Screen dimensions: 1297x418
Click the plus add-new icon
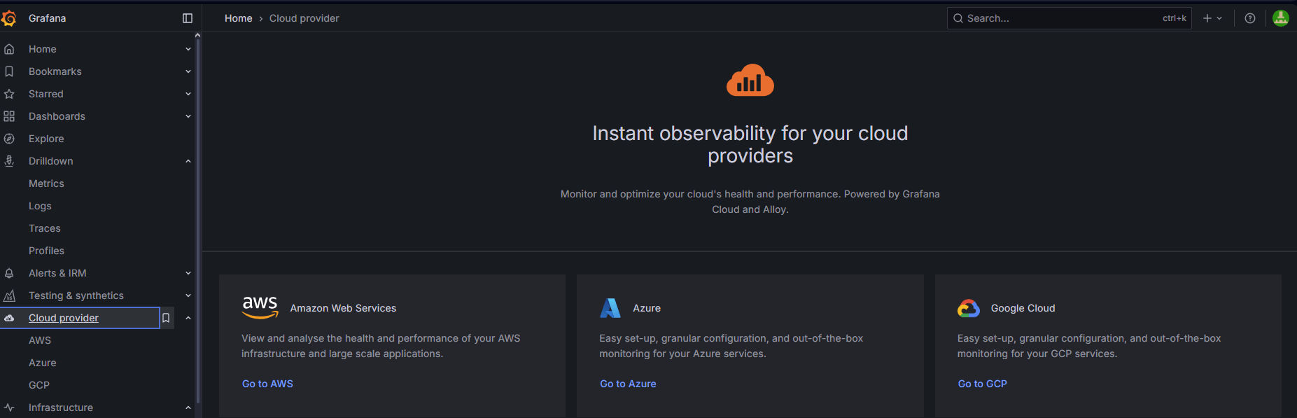(1207, 18)
